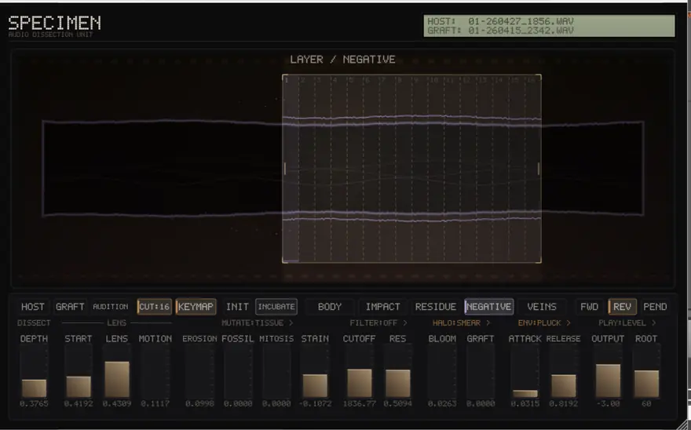Screen dimensions: 691x430
Task: Select slice 1 in the waveform
Action: (291, 168)
